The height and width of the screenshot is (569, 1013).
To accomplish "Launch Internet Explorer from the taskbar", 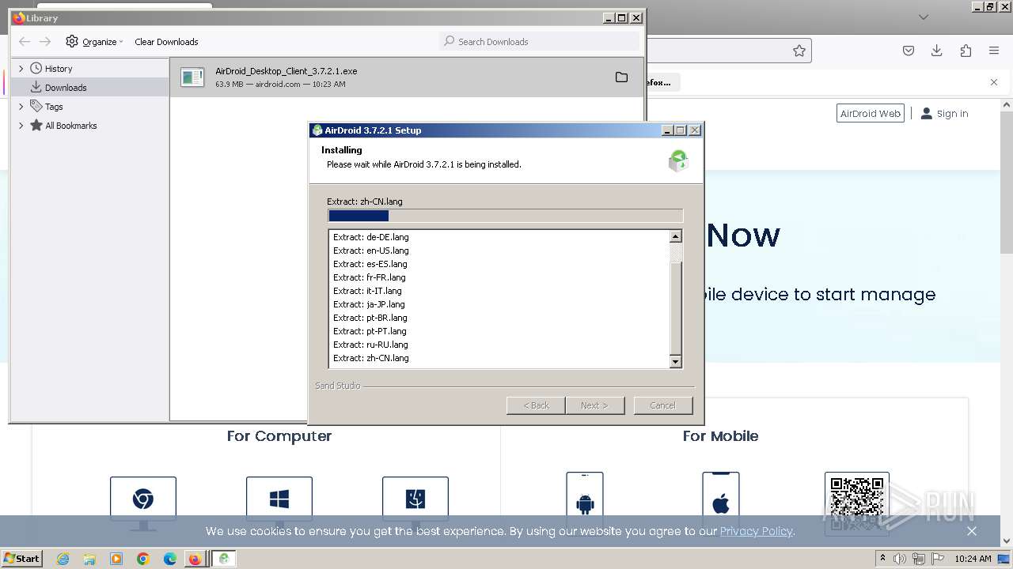I will click(63, 559).
